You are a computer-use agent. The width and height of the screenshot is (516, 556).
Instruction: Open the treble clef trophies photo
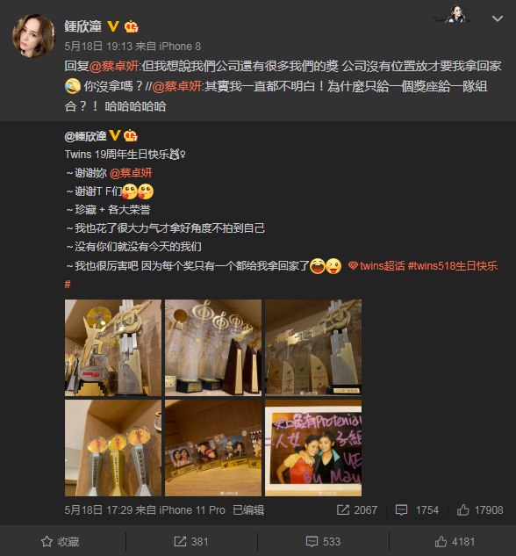(x=213, y=348)
